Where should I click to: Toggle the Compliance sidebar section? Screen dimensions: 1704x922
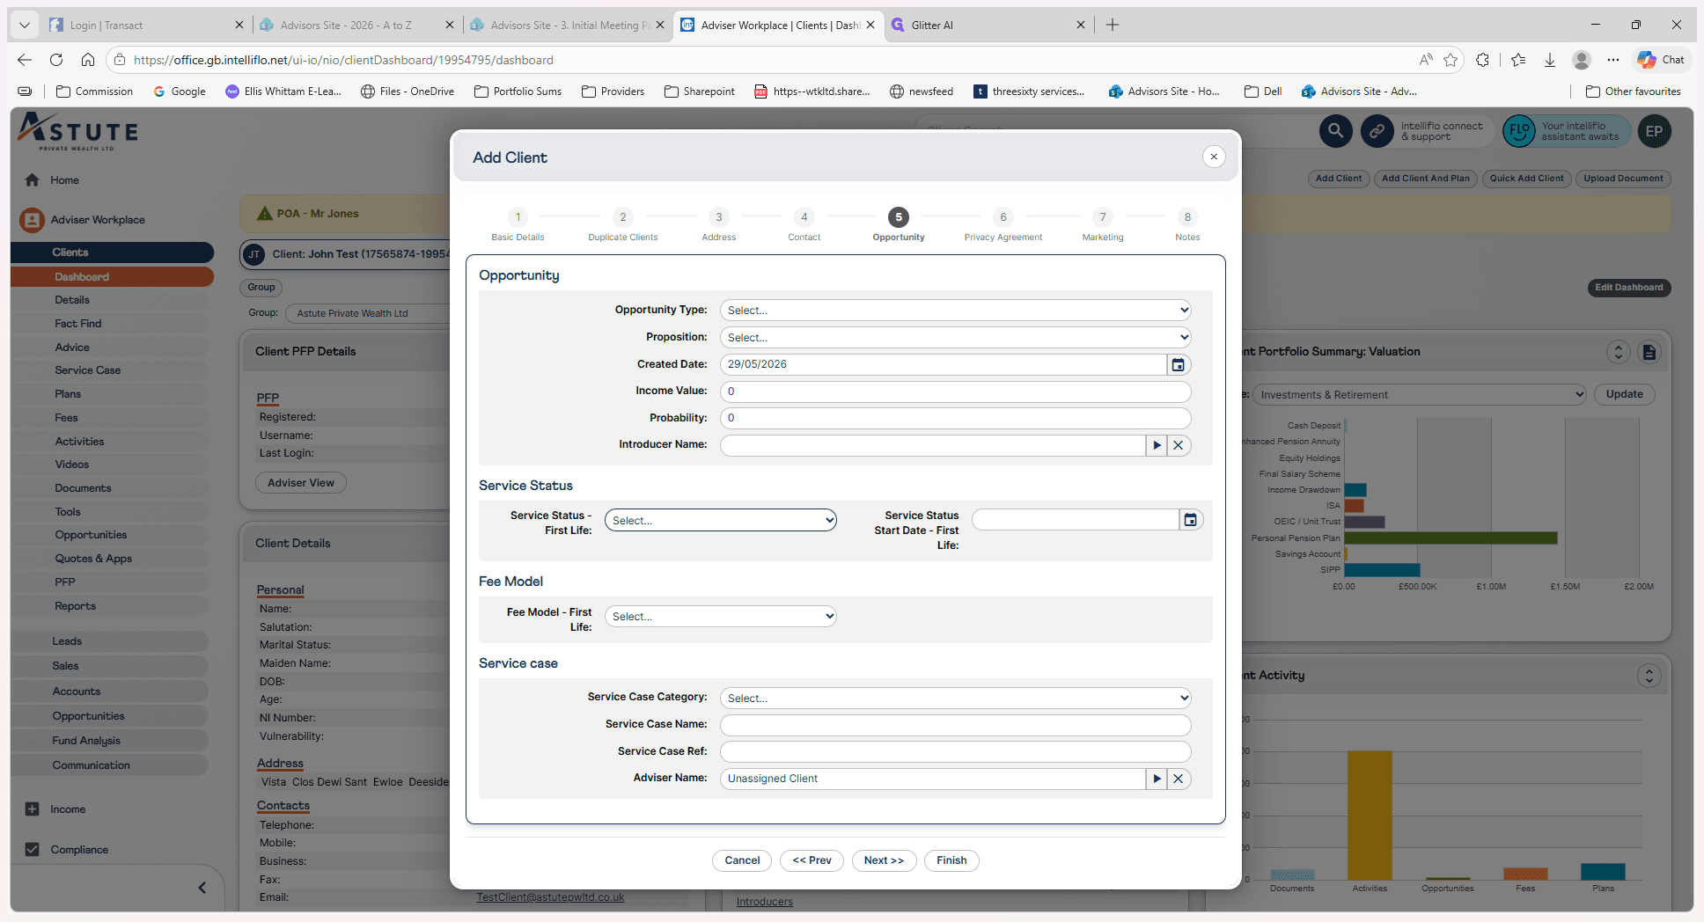click(x=33, y=850)
